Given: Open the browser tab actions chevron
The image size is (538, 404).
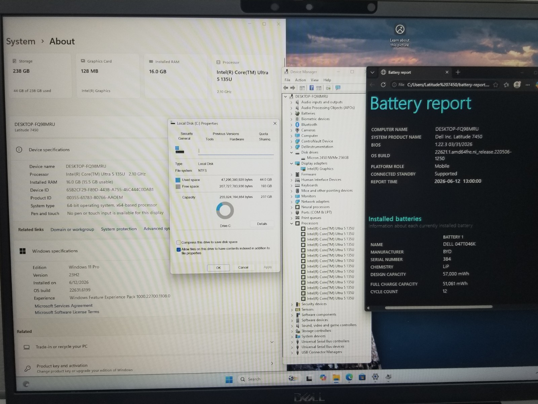Looking at the screenshot, I should pyautogui.click(x=372, y=72).
